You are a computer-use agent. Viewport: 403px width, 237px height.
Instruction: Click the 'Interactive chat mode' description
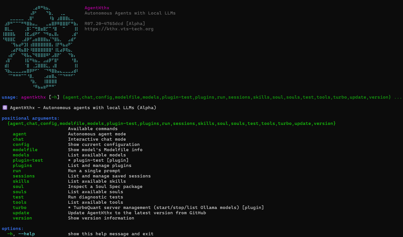click(97, 139)
